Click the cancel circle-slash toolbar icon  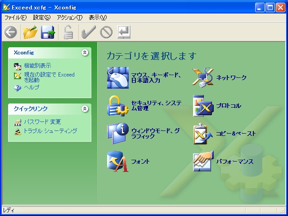tap(106, 32)
